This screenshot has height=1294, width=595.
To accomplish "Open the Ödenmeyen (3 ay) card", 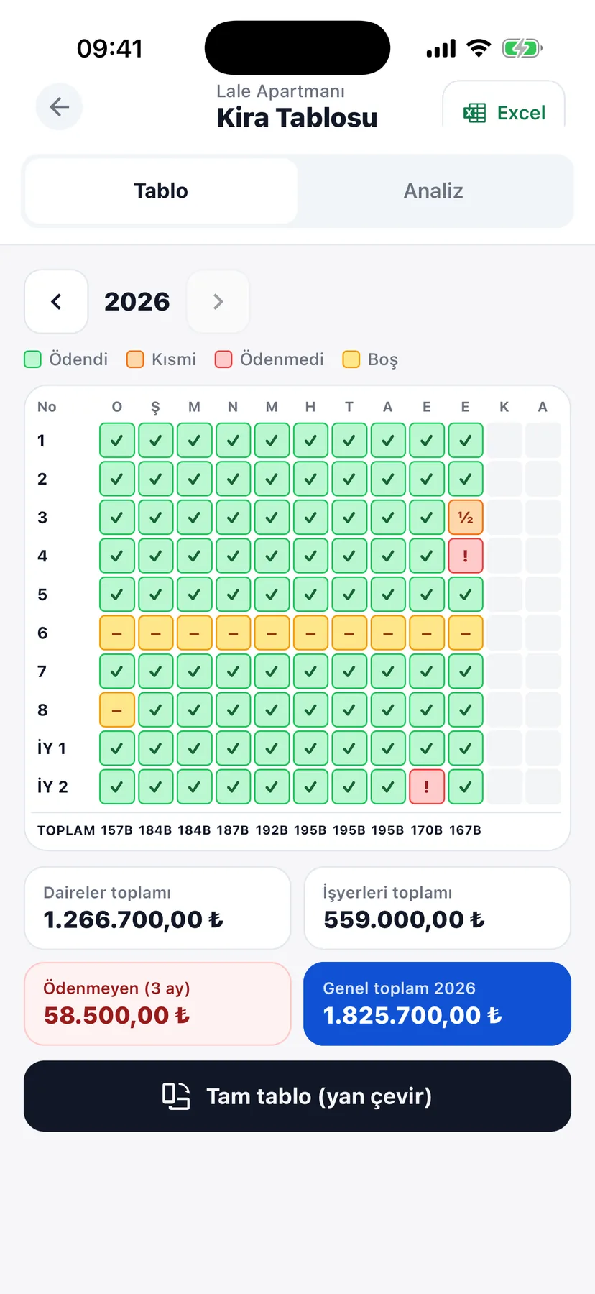I will pyautogui.click(x=157, y=1004).
